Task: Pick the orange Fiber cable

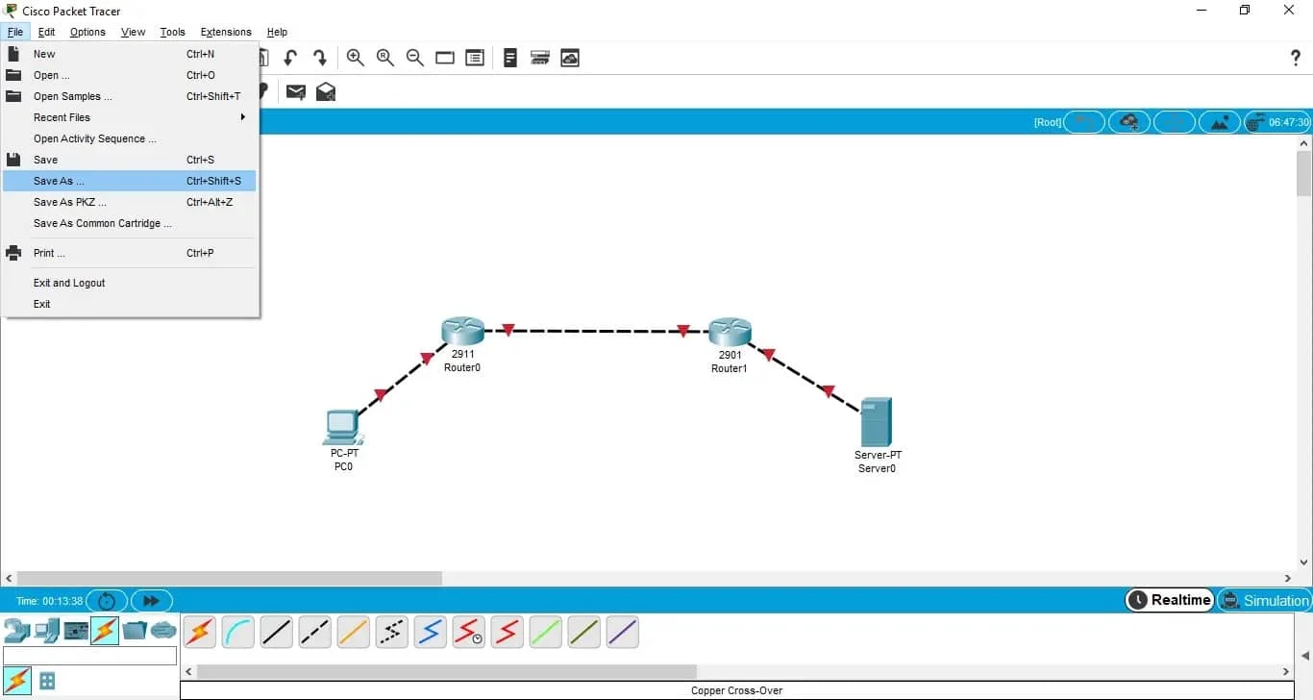Action: pos(353,632)
